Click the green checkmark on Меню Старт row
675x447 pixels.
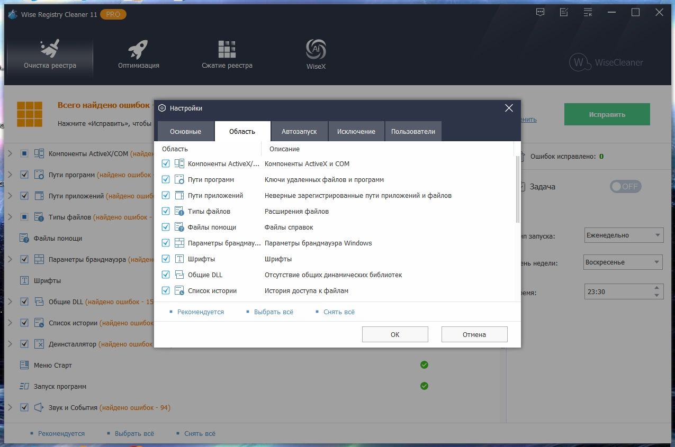(x=424, y=364)
